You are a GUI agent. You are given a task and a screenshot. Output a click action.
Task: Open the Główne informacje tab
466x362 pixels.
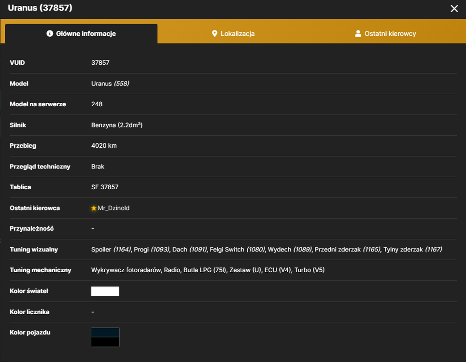click(81, 34)
